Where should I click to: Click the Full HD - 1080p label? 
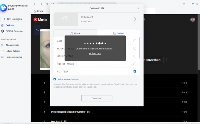coord(65,64)
